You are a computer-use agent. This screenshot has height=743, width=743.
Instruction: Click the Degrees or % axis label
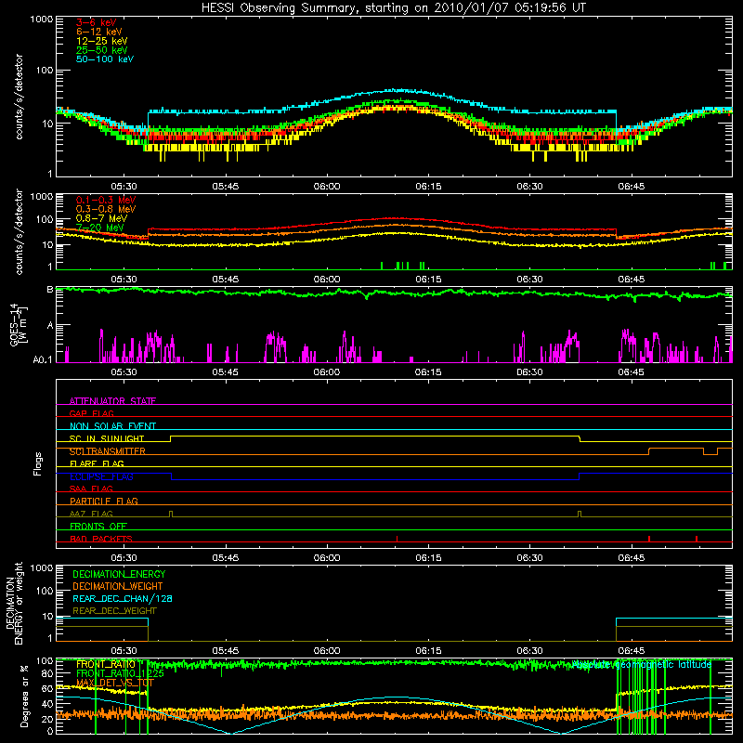click(24, 696)
